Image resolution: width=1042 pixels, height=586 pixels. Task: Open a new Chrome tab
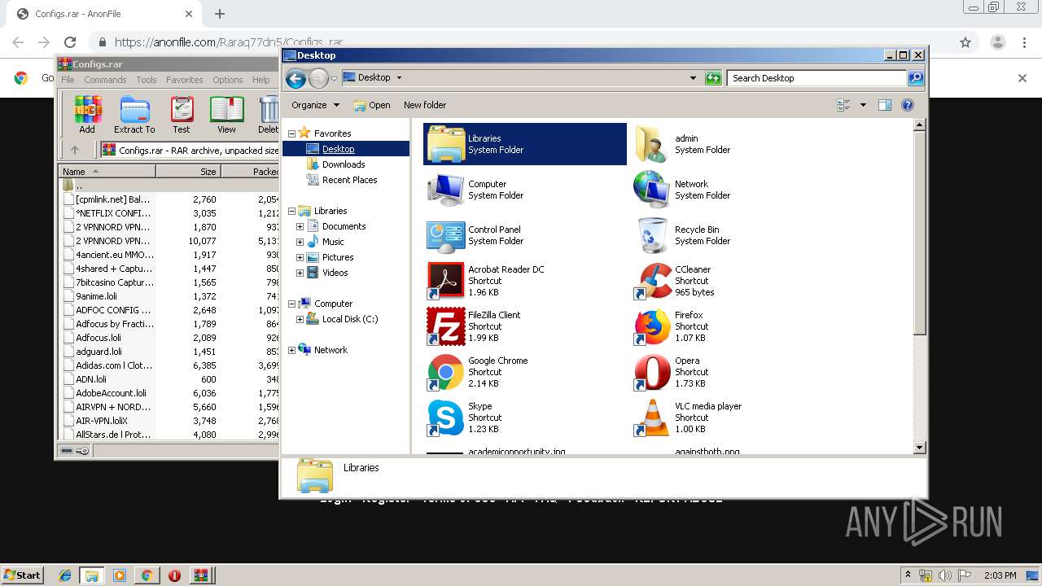tap(220, 14)
